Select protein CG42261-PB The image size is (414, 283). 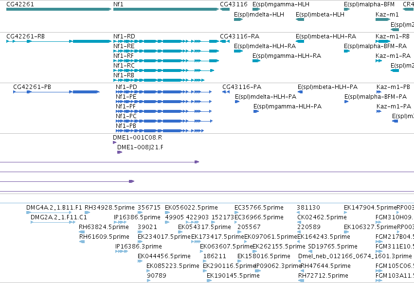pyautogui.click(x=56, y=92)
